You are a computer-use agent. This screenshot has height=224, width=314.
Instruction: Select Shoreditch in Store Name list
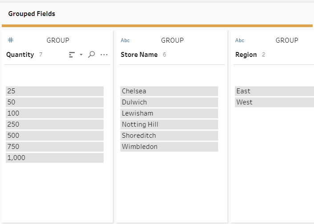click(169, 136)
